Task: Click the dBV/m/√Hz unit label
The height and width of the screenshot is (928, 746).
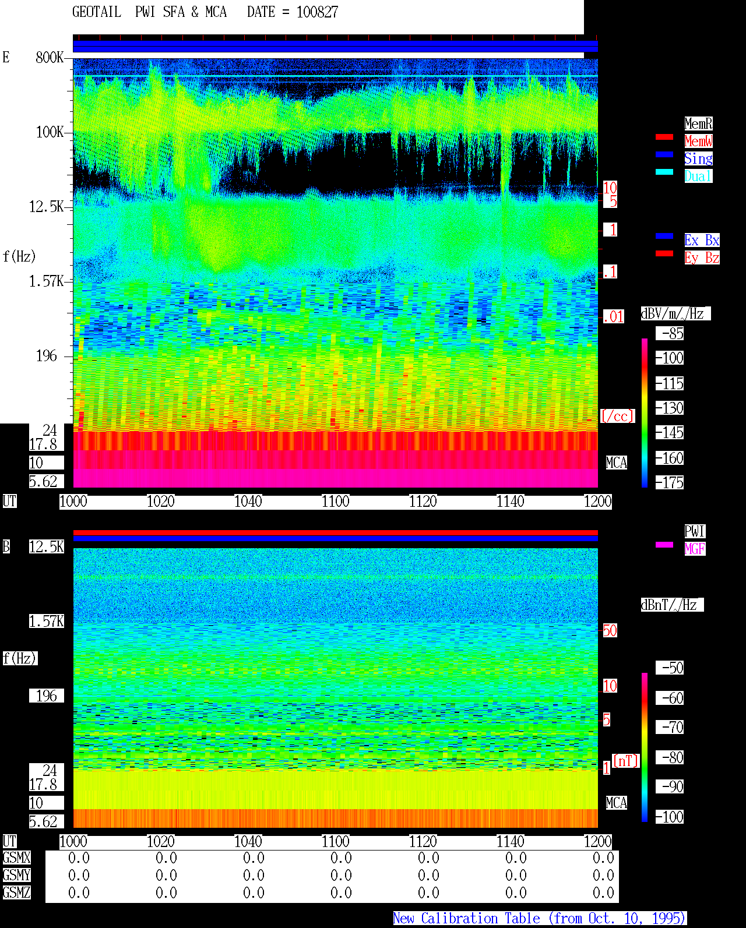Action: (675, 313)
